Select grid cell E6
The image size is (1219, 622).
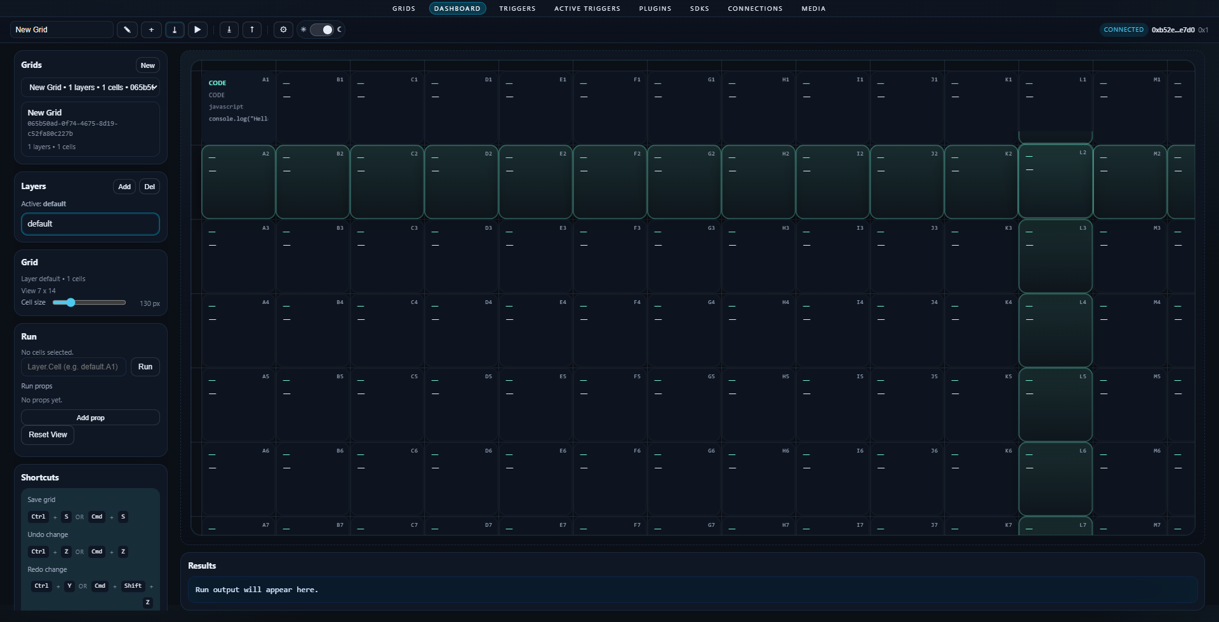pos(536,479)
